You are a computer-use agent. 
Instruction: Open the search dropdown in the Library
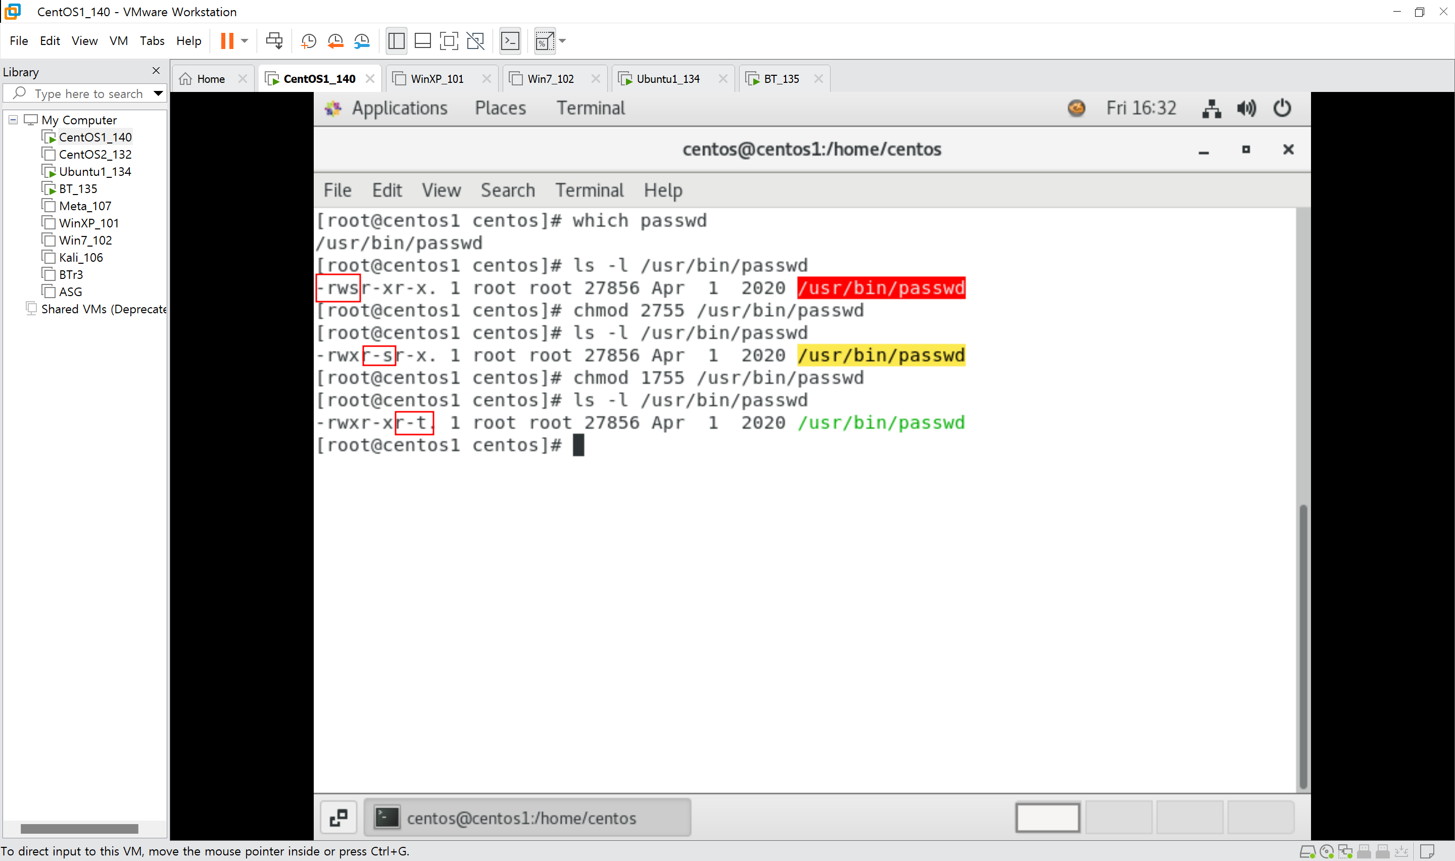(158, 93)
